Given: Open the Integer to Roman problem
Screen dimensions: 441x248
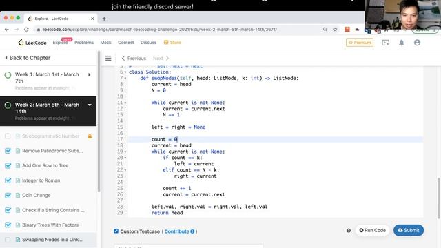Looking at the screenshot, I should [41, 180].
